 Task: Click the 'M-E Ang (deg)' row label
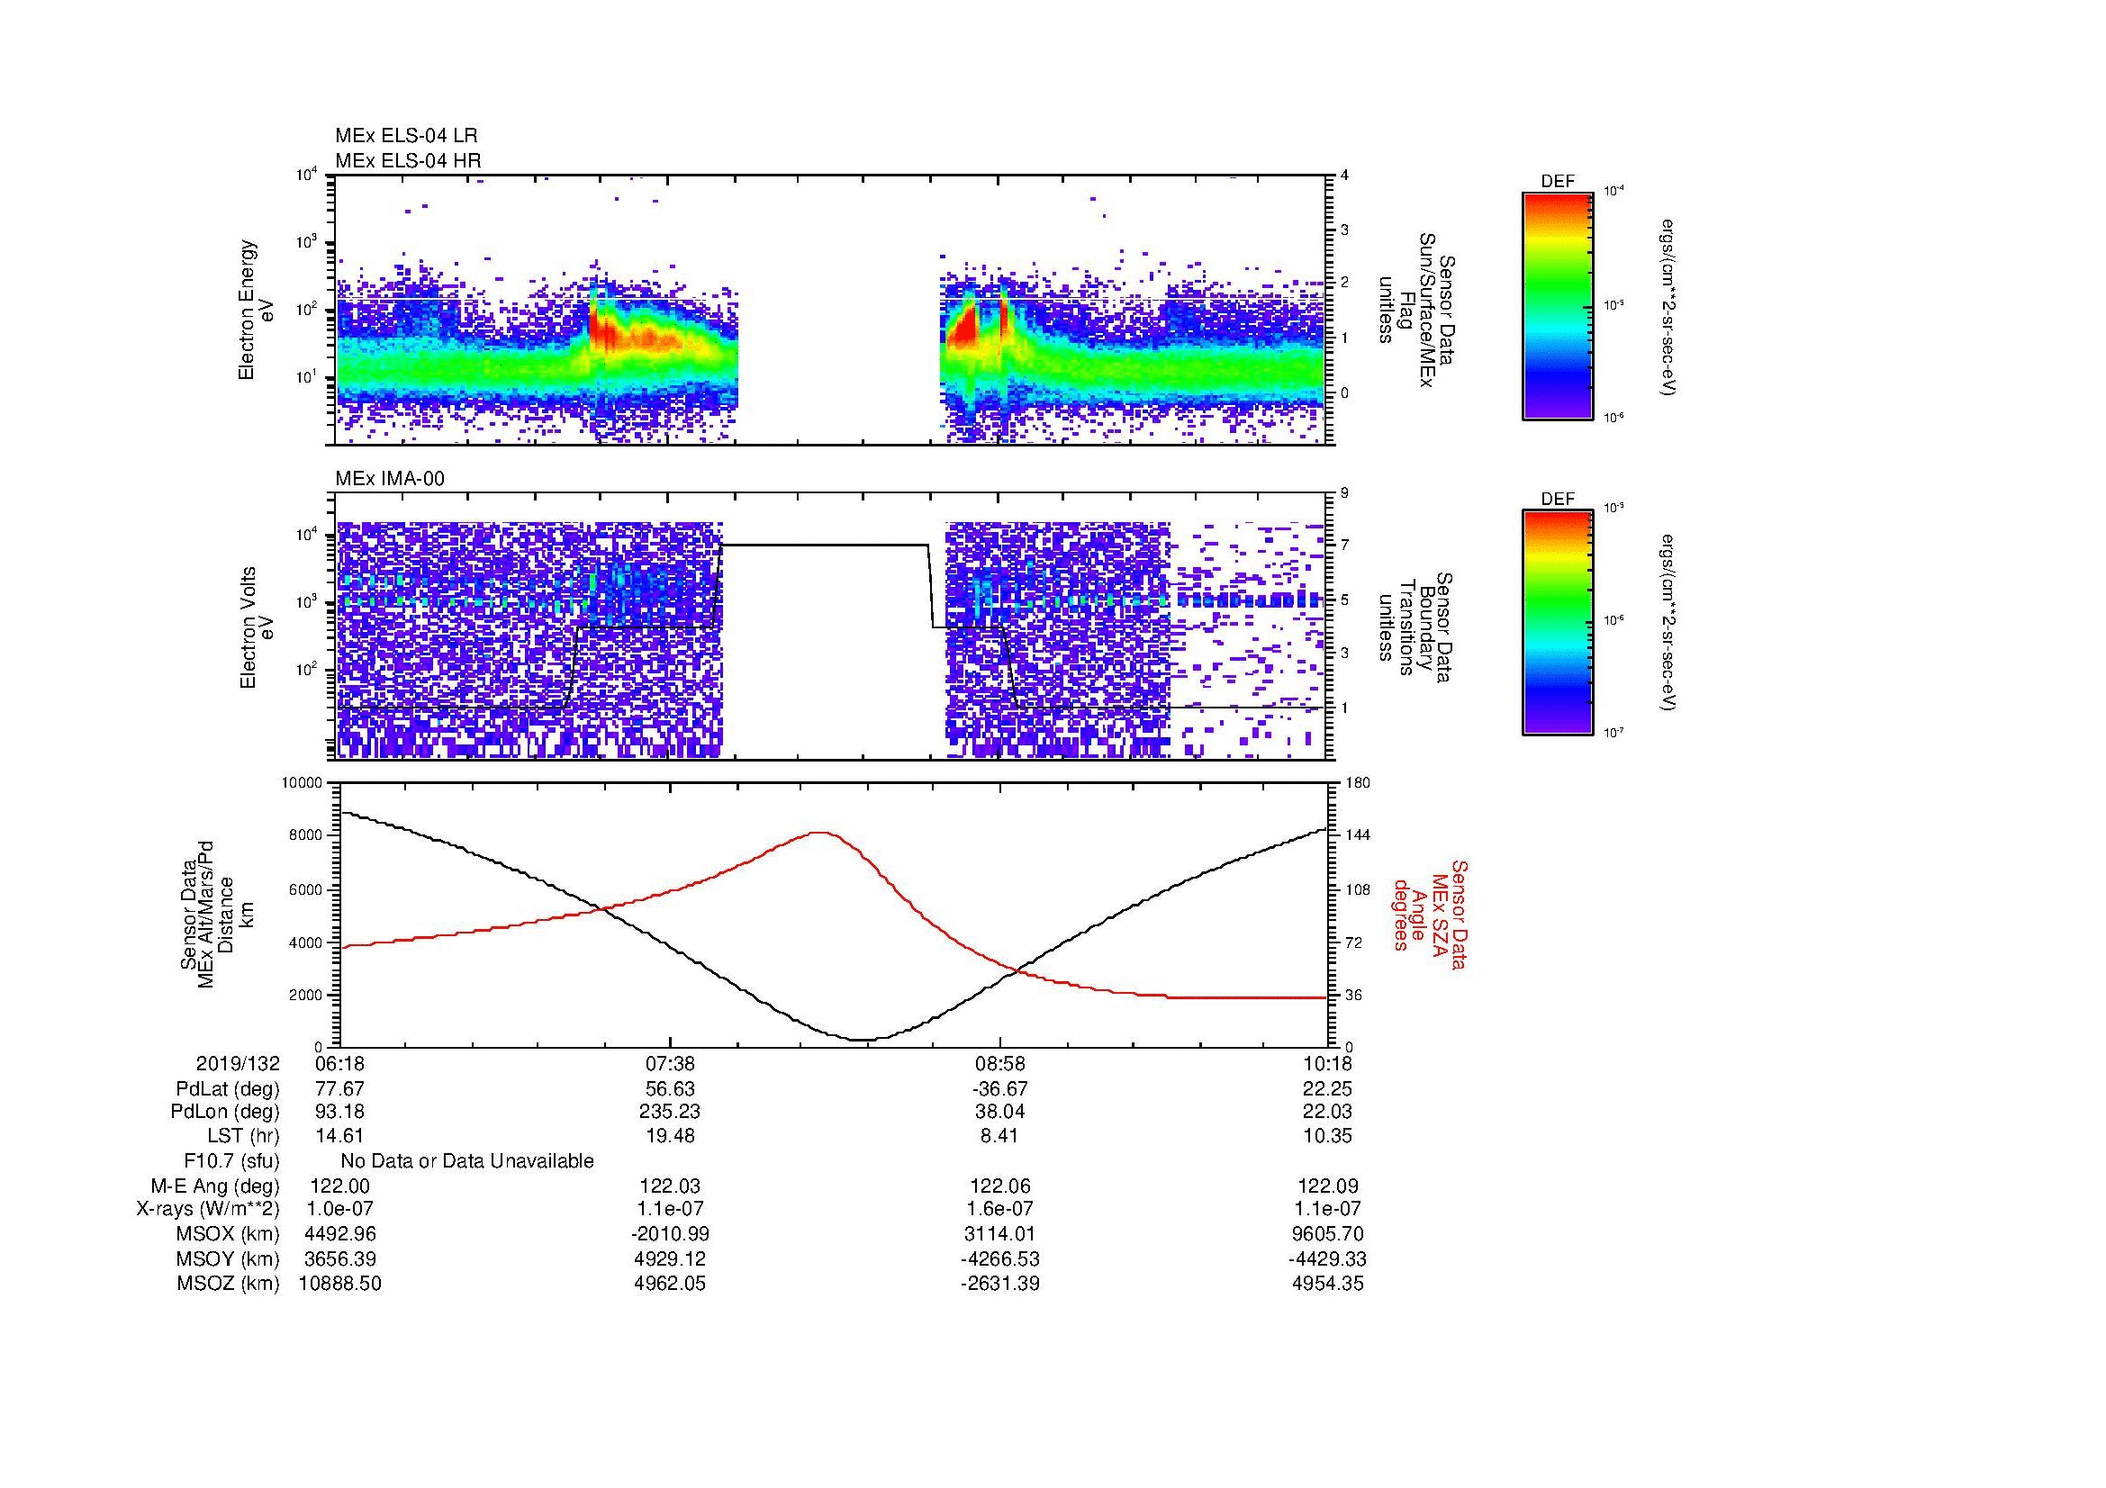[215, 1186]
